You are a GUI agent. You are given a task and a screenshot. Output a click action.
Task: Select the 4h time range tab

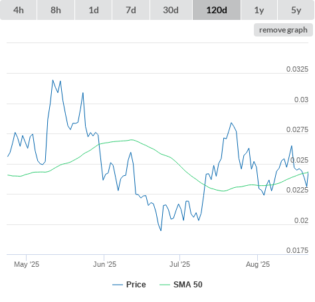click(19, 10)
